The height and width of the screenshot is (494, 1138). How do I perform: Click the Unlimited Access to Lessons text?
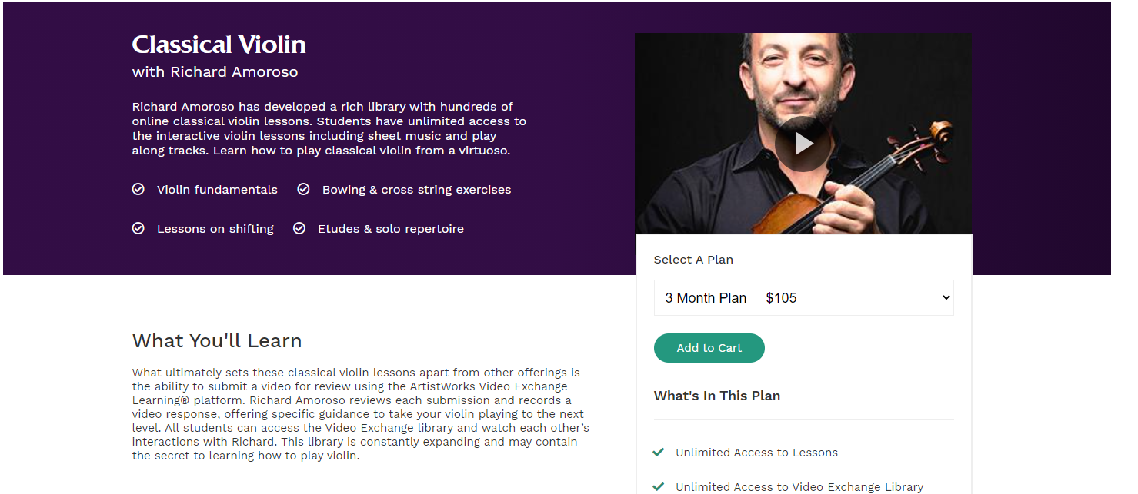click(756, 453)
